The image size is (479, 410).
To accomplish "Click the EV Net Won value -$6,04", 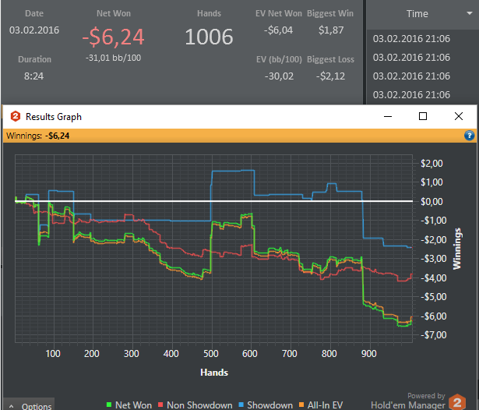I will coord(278,30).
